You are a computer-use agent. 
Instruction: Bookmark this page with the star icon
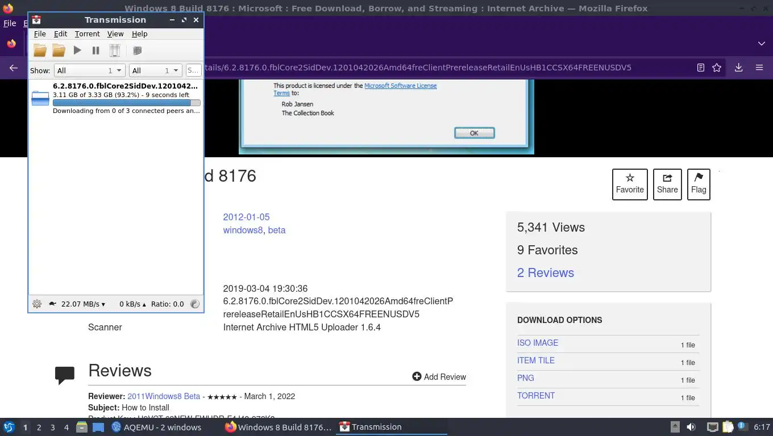tap(717, 68)
